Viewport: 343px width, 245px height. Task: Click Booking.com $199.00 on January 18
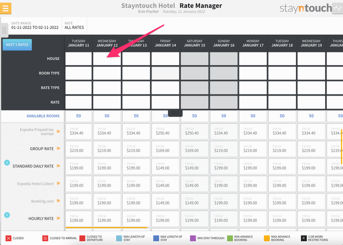click(282, 201)
